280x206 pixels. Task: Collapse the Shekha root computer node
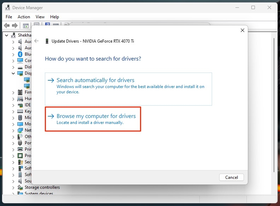tap(7, 35)
